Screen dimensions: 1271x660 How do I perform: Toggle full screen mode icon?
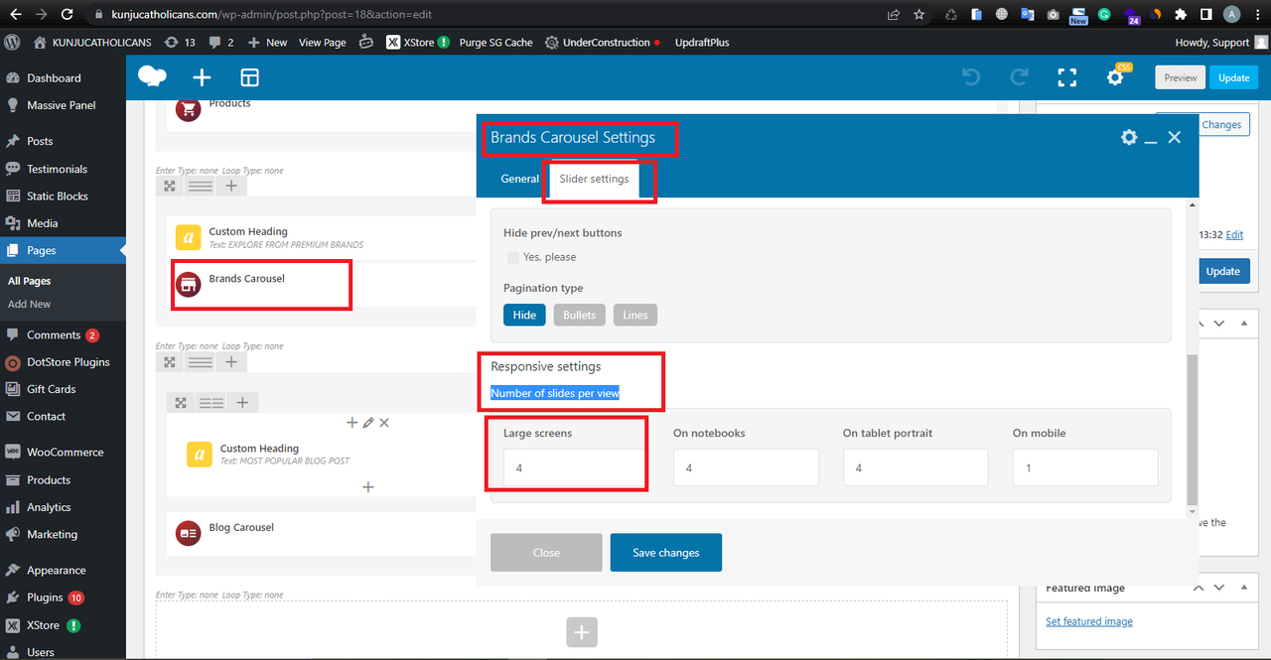click(x=1066, y=77)
